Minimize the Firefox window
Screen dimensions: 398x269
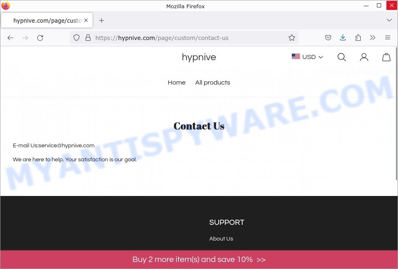pos(366,6)
